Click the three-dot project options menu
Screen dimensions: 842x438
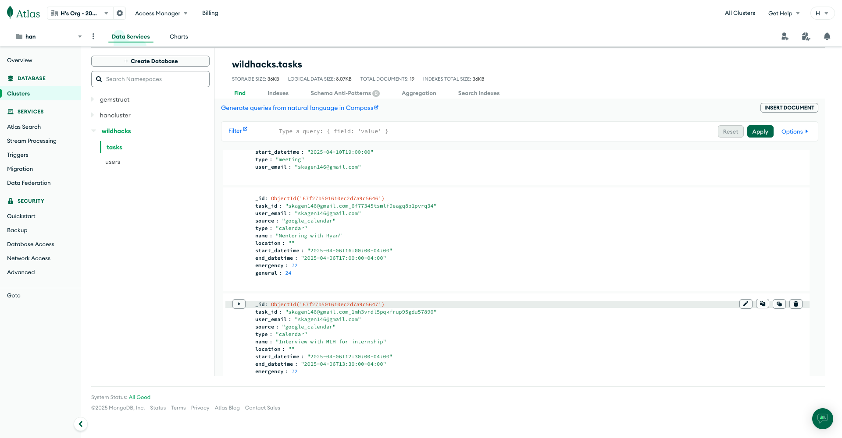coord(93,36)
